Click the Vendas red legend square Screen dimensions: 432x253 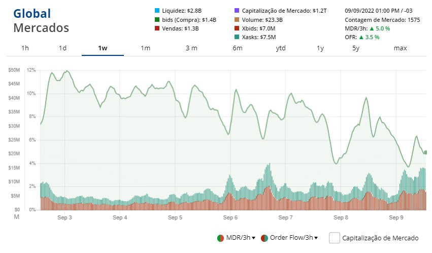157,28
